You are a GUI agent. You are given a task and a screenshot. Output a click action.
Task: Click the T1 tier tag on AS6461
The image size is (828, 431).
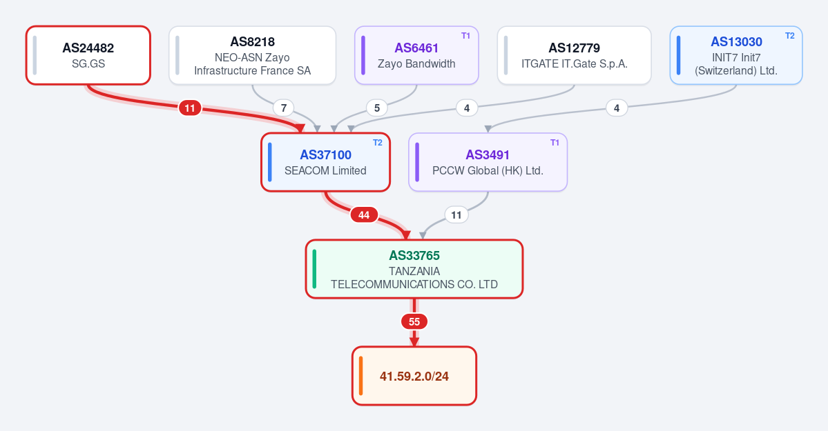(465, 36)
